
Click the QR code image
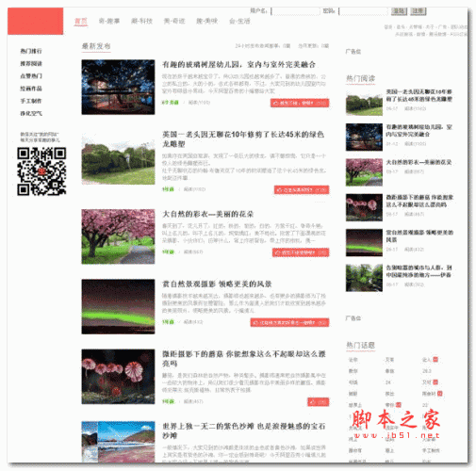[41, 171]
